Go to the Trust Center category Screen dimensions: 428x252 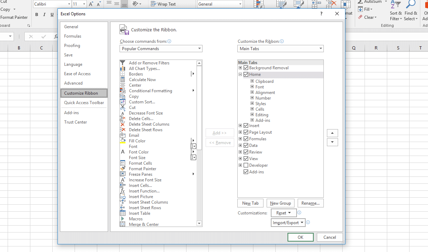pos(76,122)
